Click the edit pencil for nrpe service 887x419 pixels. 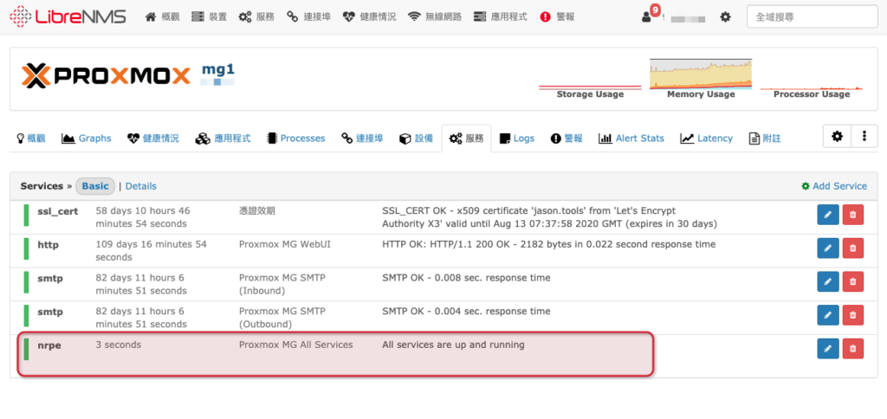coord(827,348)
